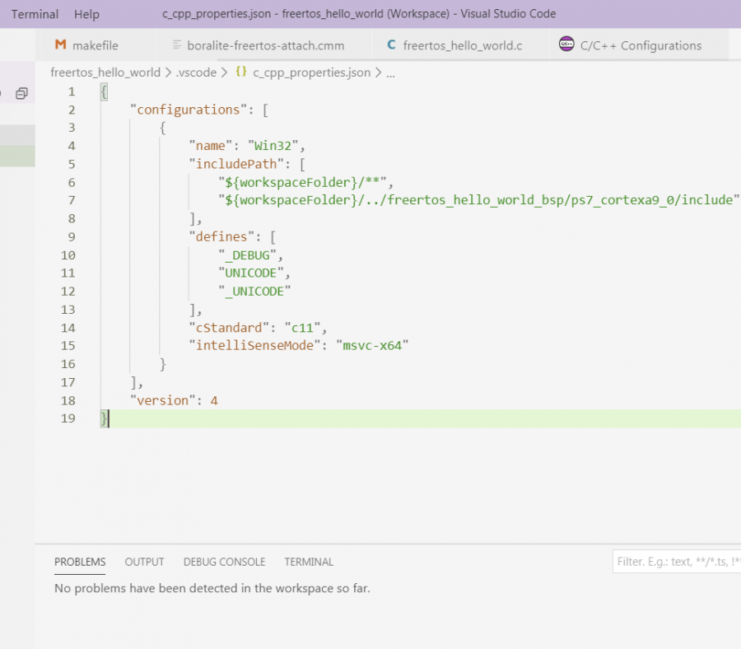This screenshot has width=741, height=649.
Task: Click the purple C/C++ Configurations tab icon
Action: [568, 45]
